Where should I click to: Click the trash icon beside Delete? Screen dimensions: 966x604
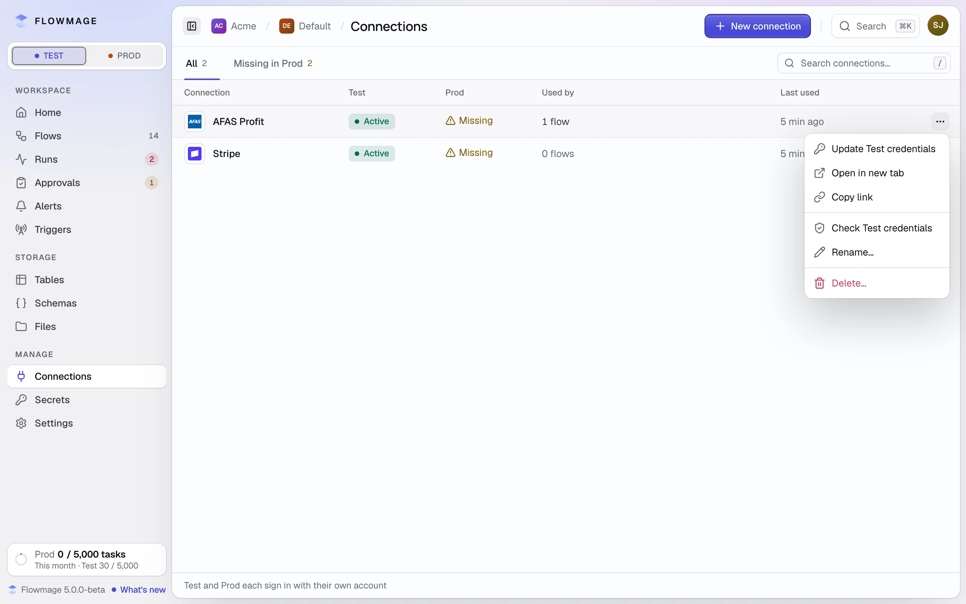tap(820, 283)
